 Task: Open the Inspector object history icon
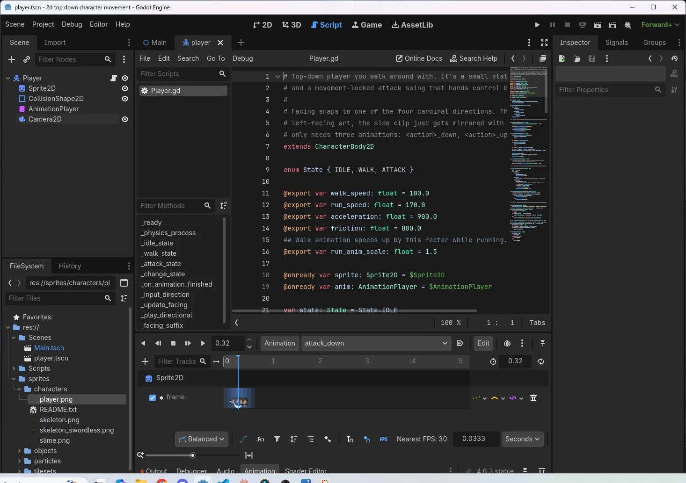click(x=674, y=58)
